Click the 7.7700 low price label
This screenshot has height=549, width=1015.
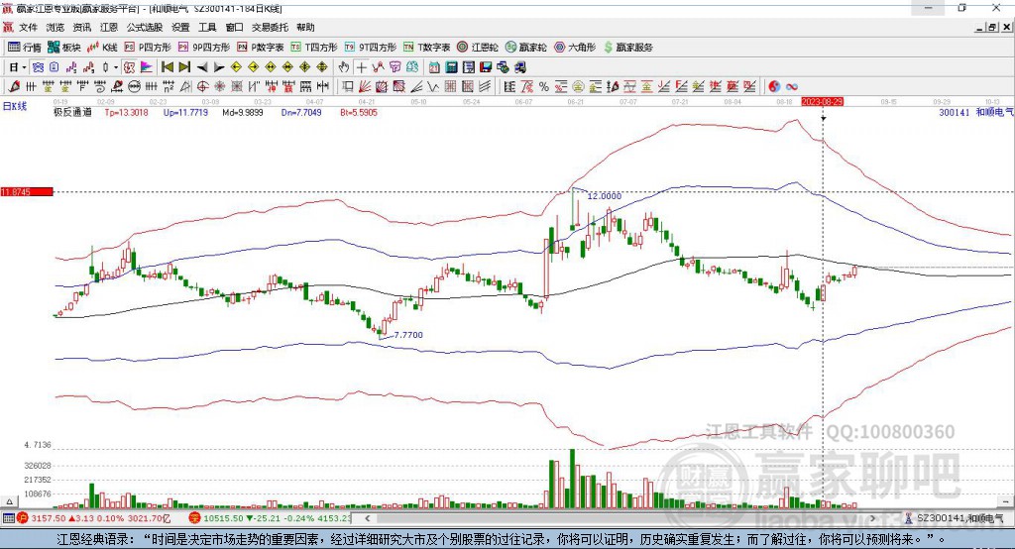408,335
